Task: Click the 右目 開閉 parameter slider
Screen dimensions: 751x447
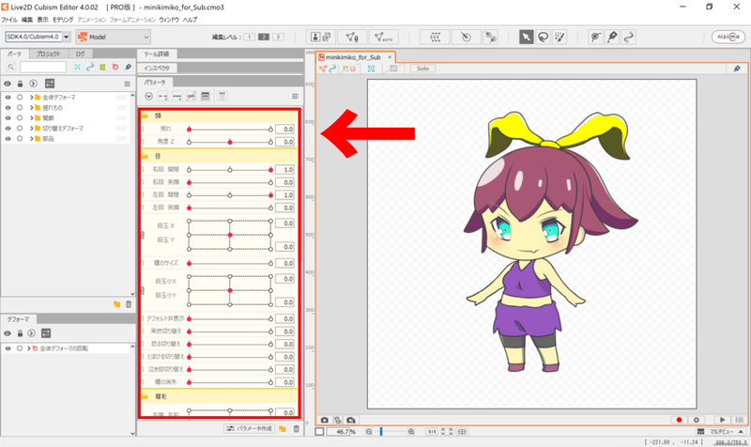Action: pyautogui.click(x=230, y=170)
